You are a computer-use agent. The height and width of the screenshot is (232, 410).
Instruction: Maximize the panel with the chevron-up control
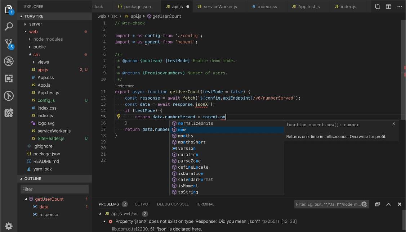tap(388, 204)
